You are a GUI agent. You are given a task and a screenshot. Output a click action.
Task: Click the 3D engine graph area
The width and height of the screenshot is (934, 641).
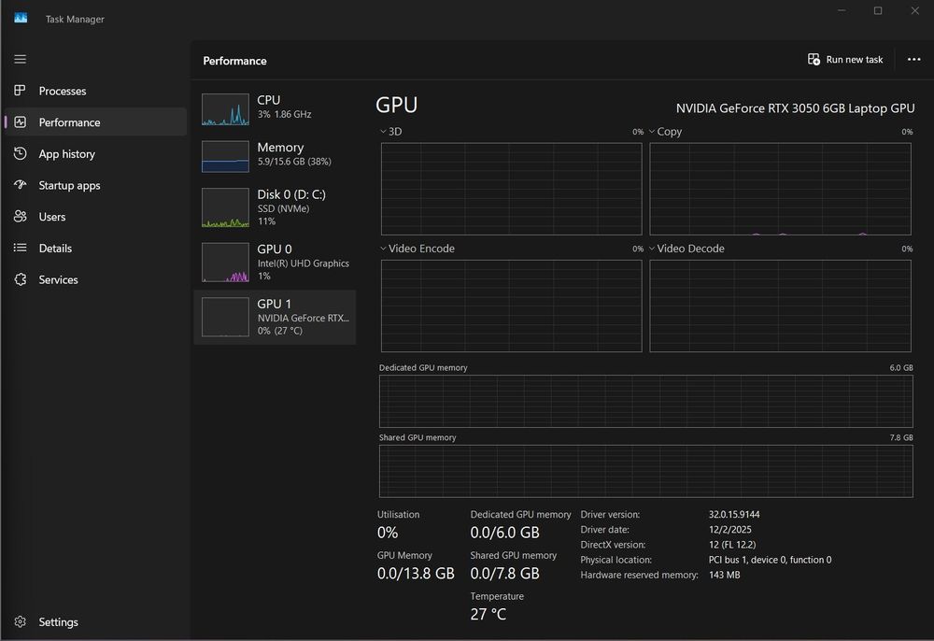pyautogui.click(x=512, y=189)
